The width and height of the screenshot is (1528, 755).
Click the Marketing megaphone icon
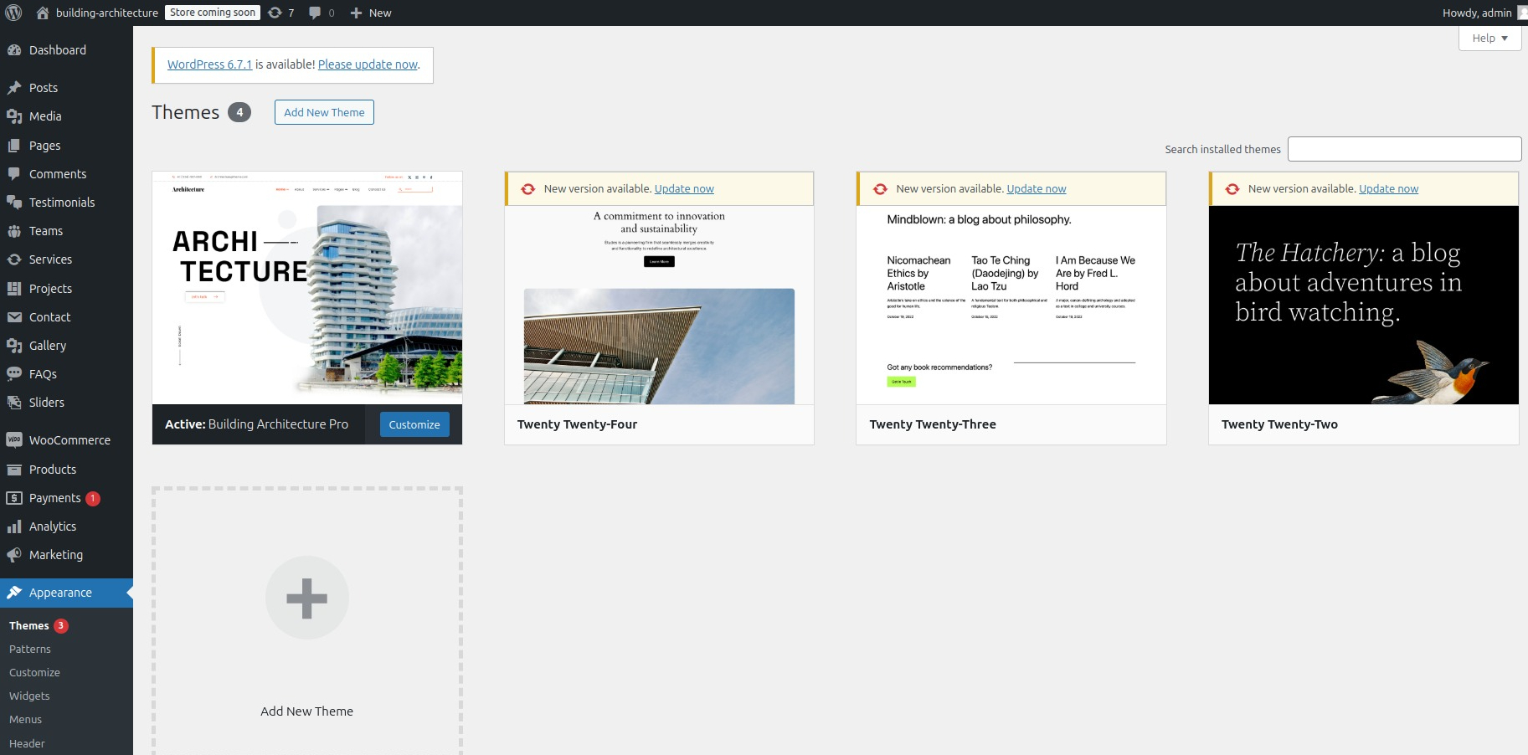(14, 555)
